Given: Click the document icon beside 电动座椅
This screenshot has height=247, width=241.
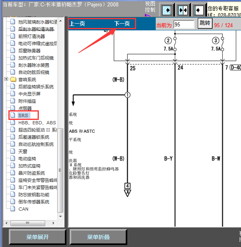Looking at the screenshot, I should point(13,158).
